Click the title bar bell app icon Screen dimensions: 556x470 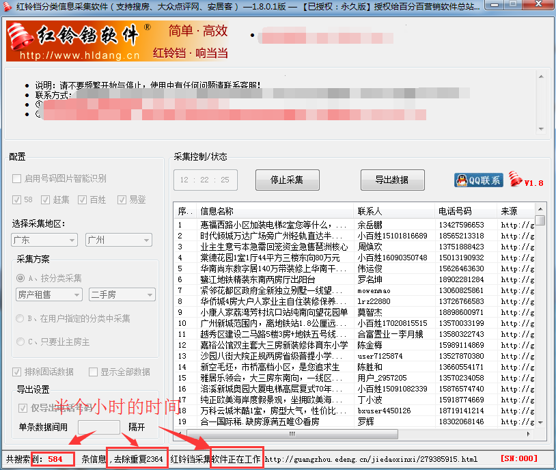click(6, 6)
